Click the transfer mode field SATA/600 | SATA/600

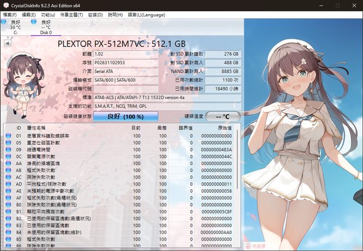pyautogui.click(x=126, y=80)
